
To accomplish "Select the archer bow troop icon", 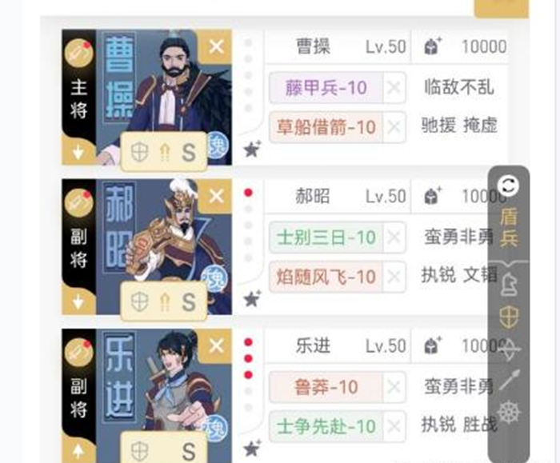I will (509, 349).
